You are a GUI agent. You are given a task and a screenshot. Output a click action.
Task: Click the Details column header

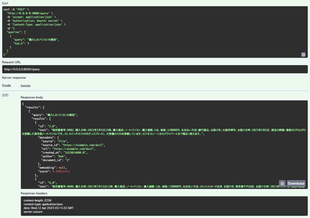(25, 86)
